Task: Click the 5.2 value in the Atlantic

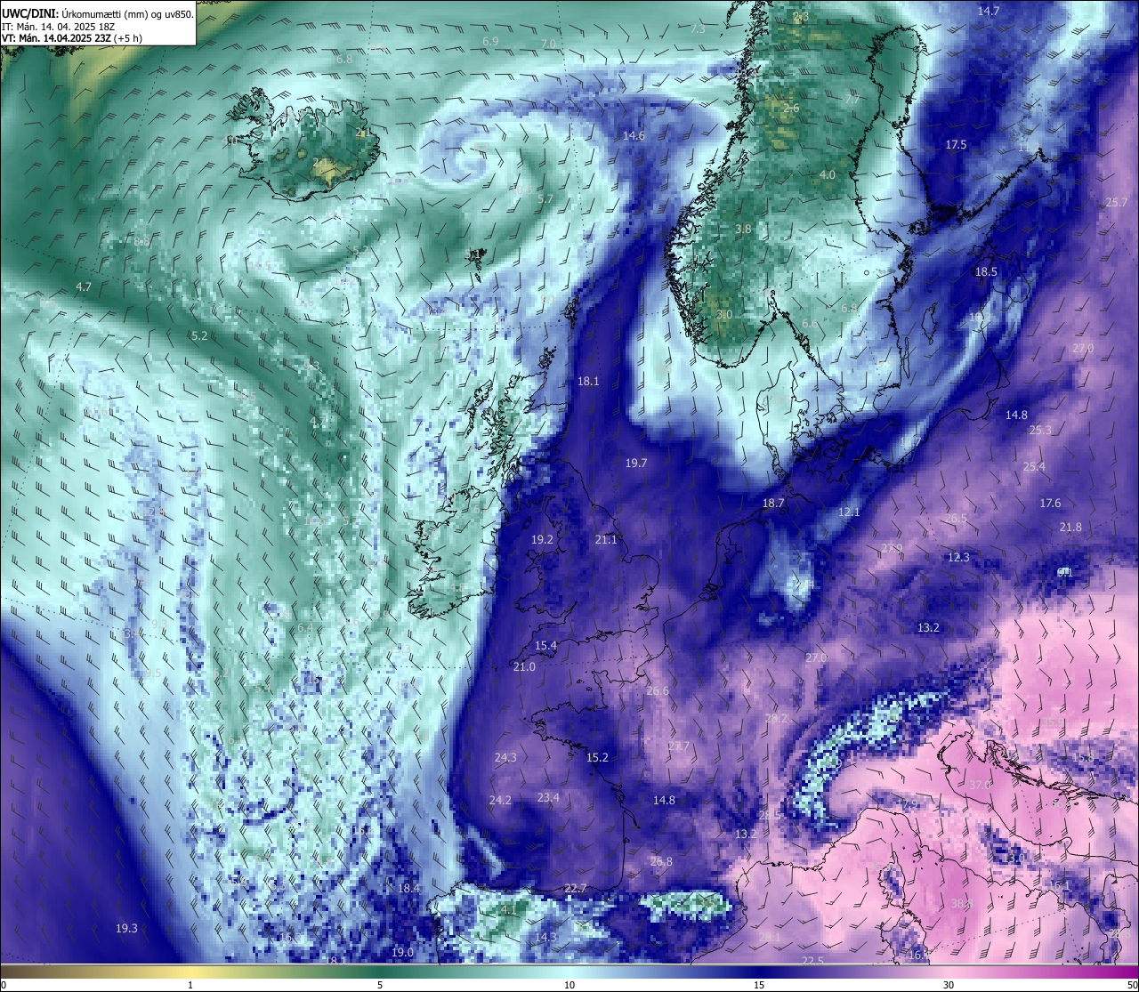Action: pos(199,336)
